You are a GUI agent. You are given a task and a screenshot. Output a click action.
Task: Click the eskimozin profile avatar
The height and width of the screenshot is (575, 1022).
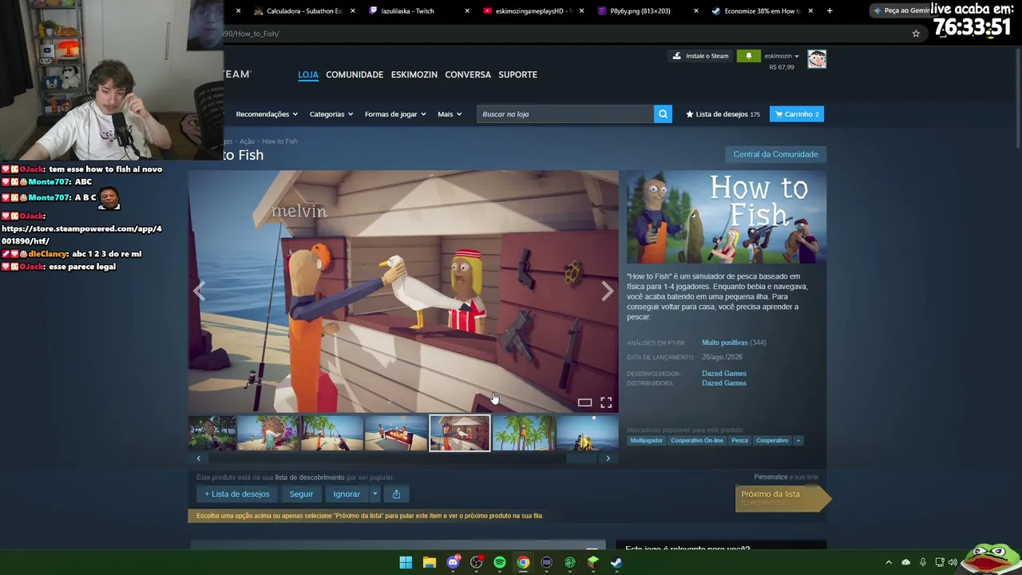(x=817, y=59)
